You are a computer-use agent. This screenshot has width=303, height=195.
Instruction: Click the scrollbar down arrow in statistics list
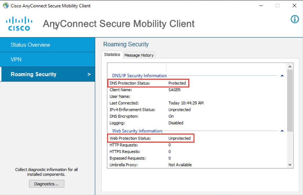point(290,165)
